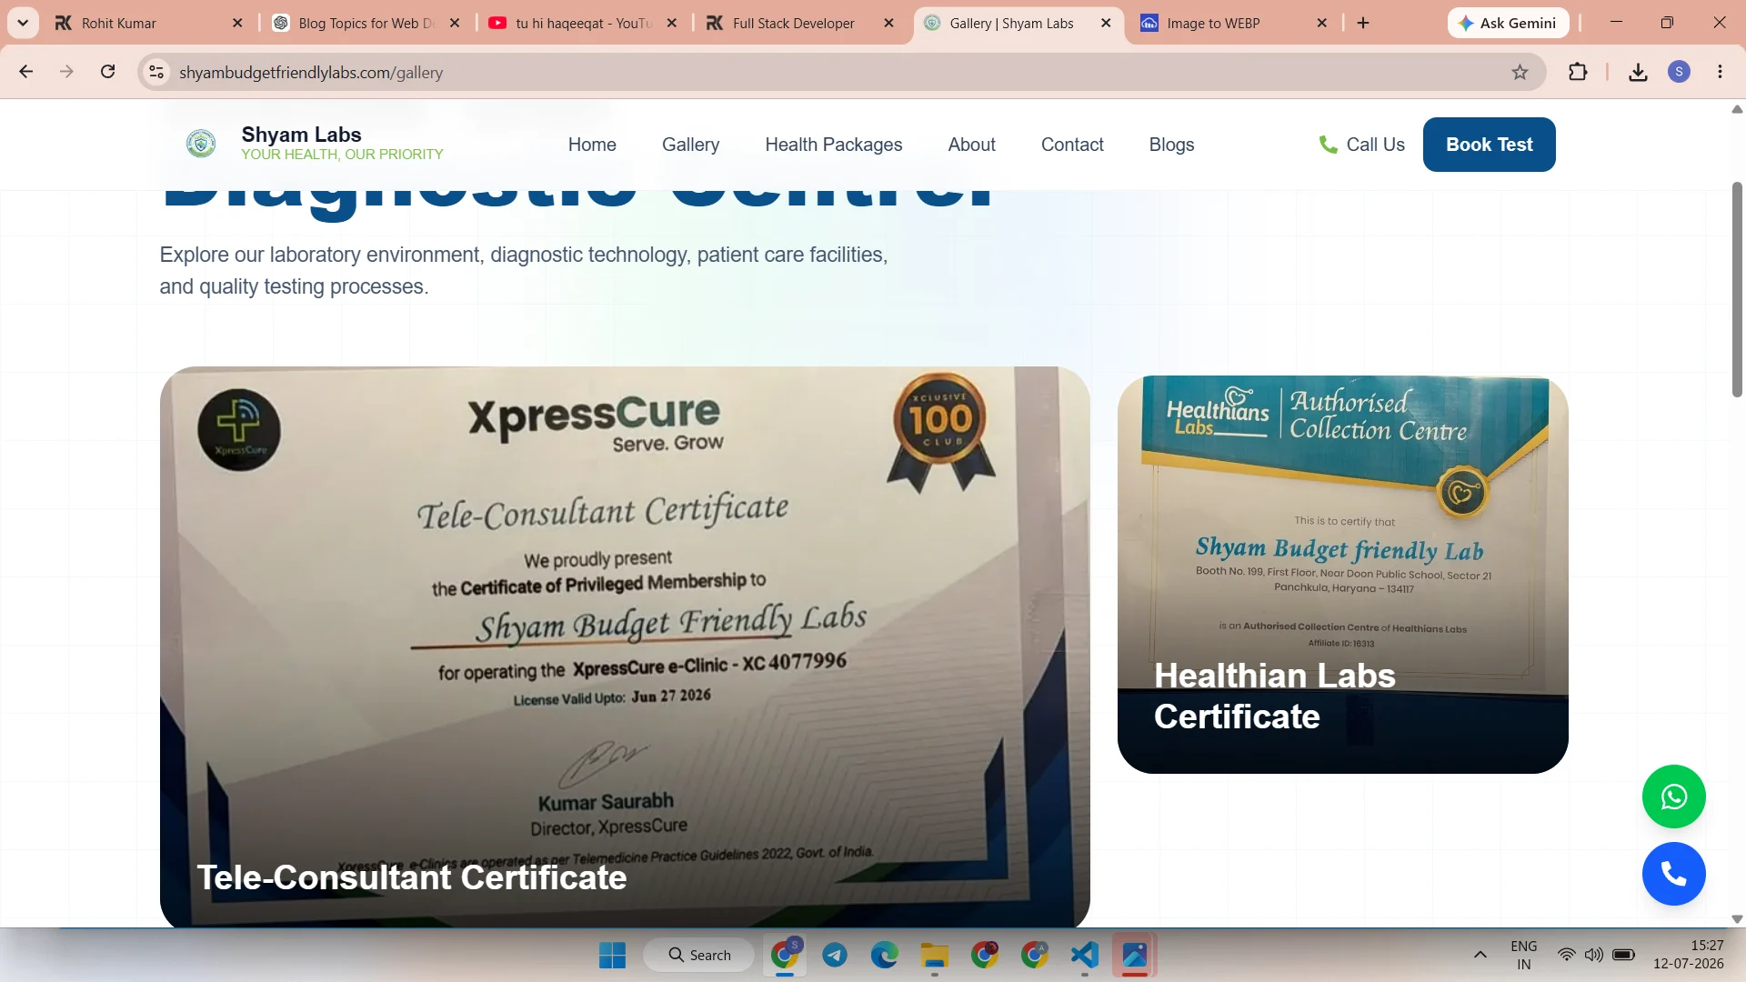Close the Rohit Kumar tab
The image size is (1746, 982).
pyautogui.click(x=237, y=23)
